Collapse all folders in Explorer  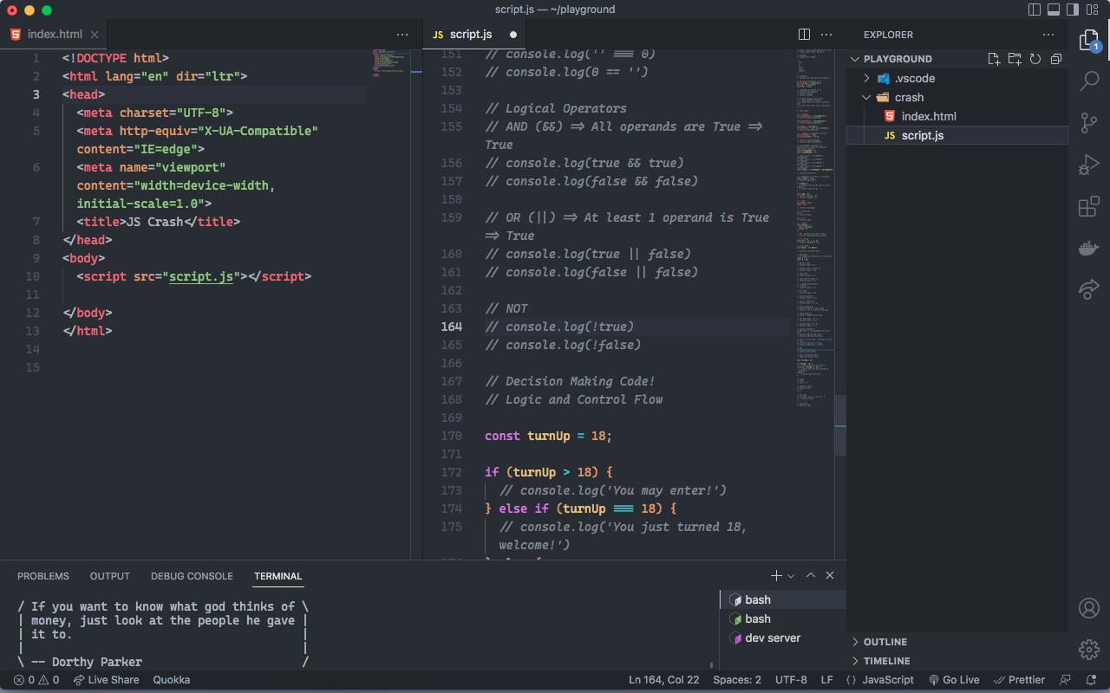[1055, 58]
